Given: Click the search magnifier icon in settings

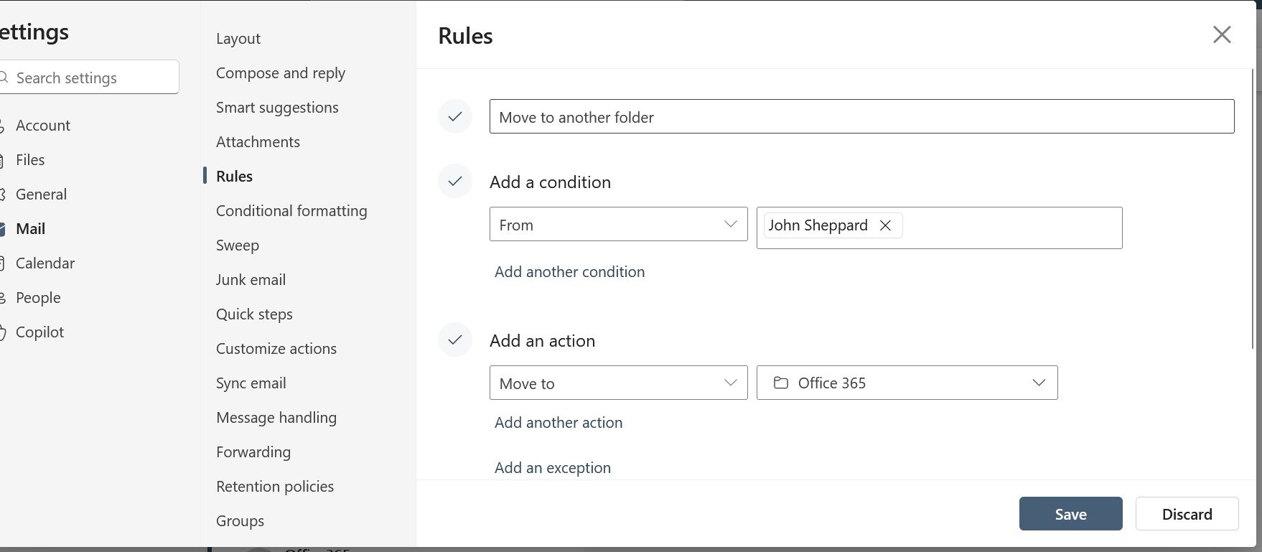Looking at the screenshot, I should (4, 78).
